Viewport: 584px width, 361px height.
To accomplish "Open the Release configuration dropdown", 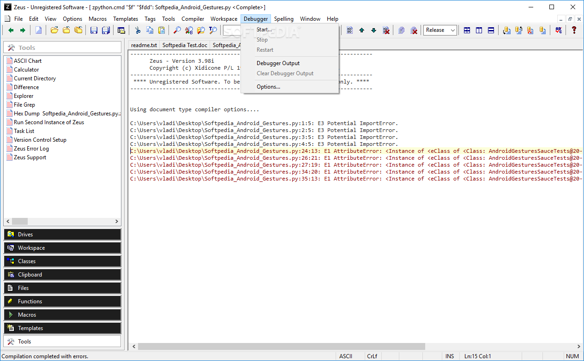I will pyautogui.click(x=440, y=30).
